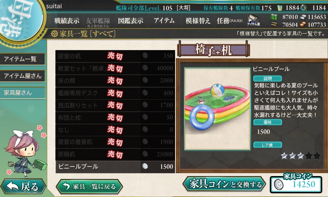The width and height of the screenshot is (328, 197).
Task: Open 任務(クエスト) quest menu
Action: 230,21
